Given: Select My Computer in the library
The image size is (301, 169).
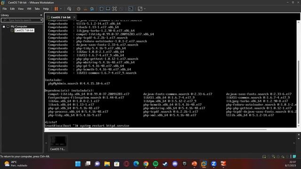Looking at the screenshot, I should (x=19, y=26).
